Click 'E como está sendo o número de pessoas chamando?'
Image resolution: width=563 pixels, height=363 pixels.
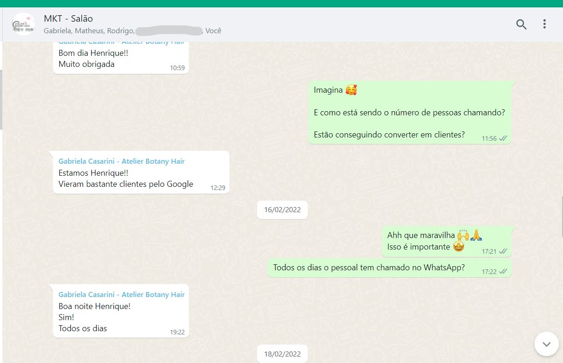click(x=410, y=113)
